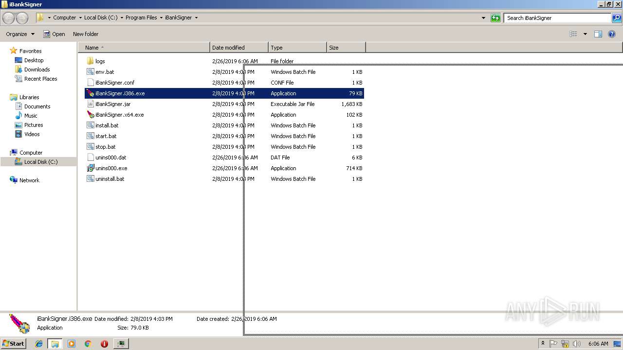
Task: Click the Show desktop button
Action: click(618, 344)
